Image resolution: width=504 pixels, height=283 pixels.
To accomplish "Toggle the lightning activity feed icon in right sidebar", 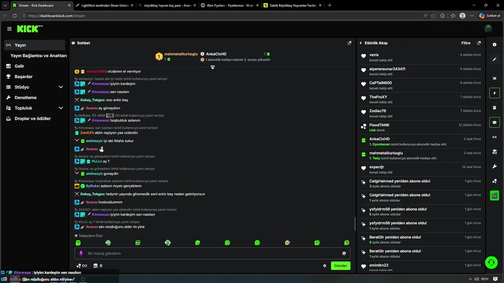I will (x=495, y=93).
